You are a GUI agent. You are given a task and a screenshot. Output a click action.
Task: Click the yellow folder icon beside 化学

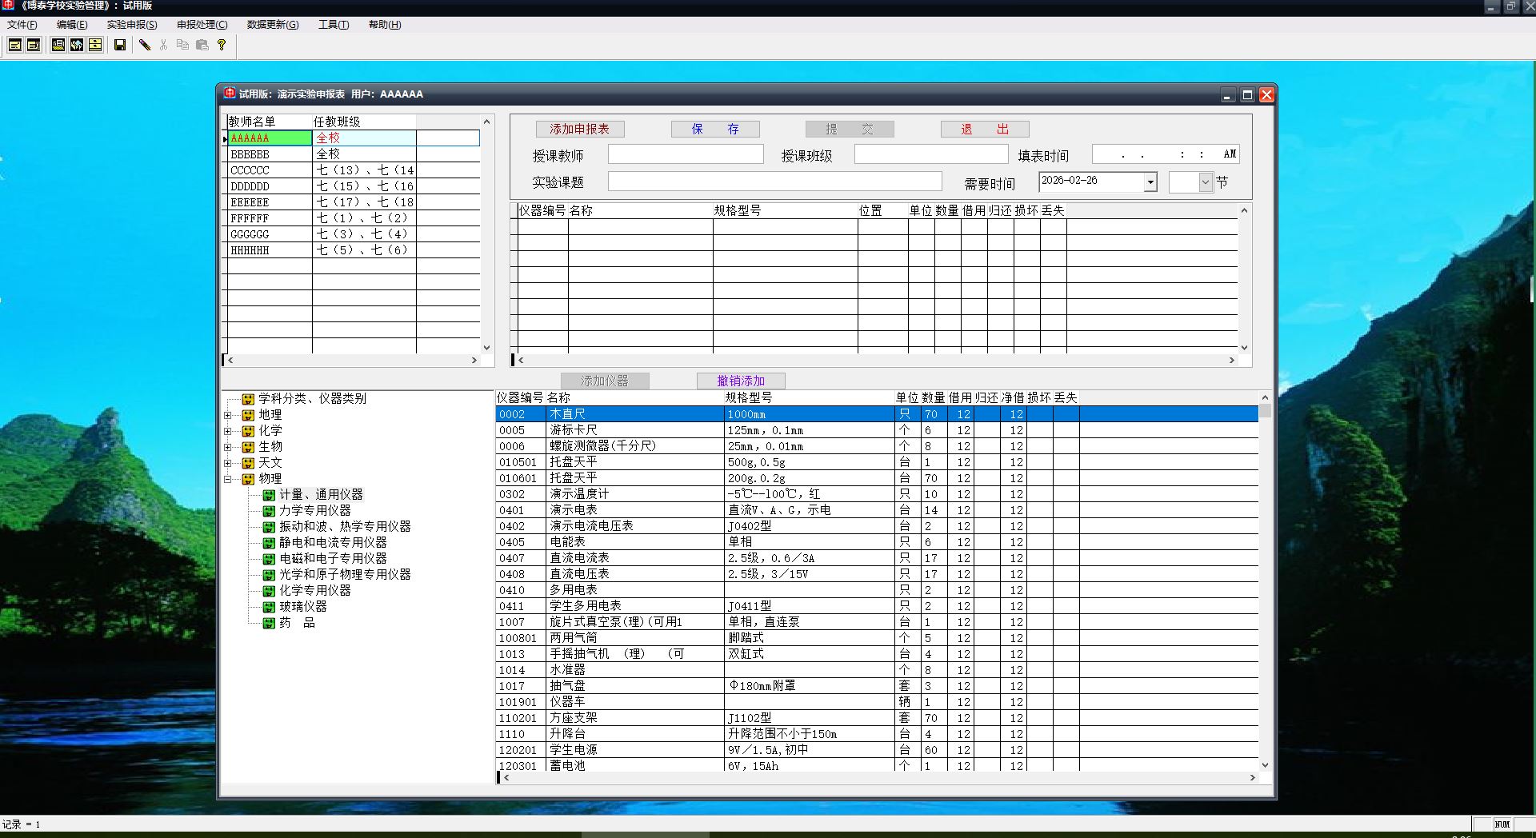pyautogui.click(x=248, y=431)
